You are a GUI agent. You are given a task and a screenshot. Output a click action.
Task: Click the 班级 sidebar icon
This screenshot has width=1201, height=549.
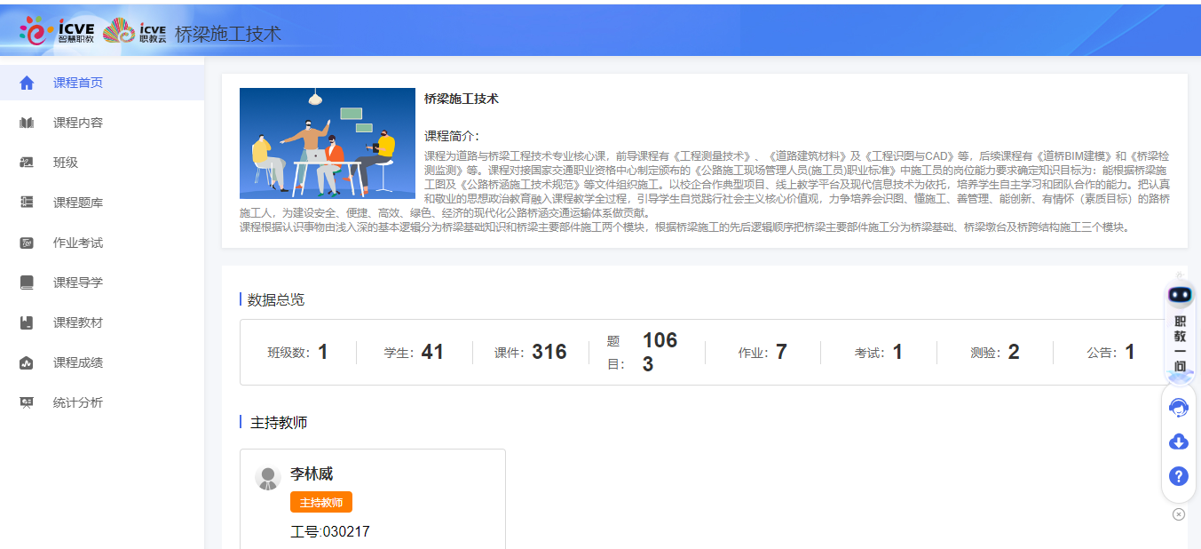pos(27,163)
